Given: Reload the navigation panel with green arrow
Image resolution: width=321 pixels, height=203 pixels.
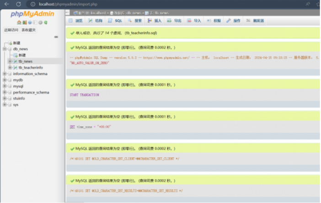Looking at the screenshot, I should point(46,22).
